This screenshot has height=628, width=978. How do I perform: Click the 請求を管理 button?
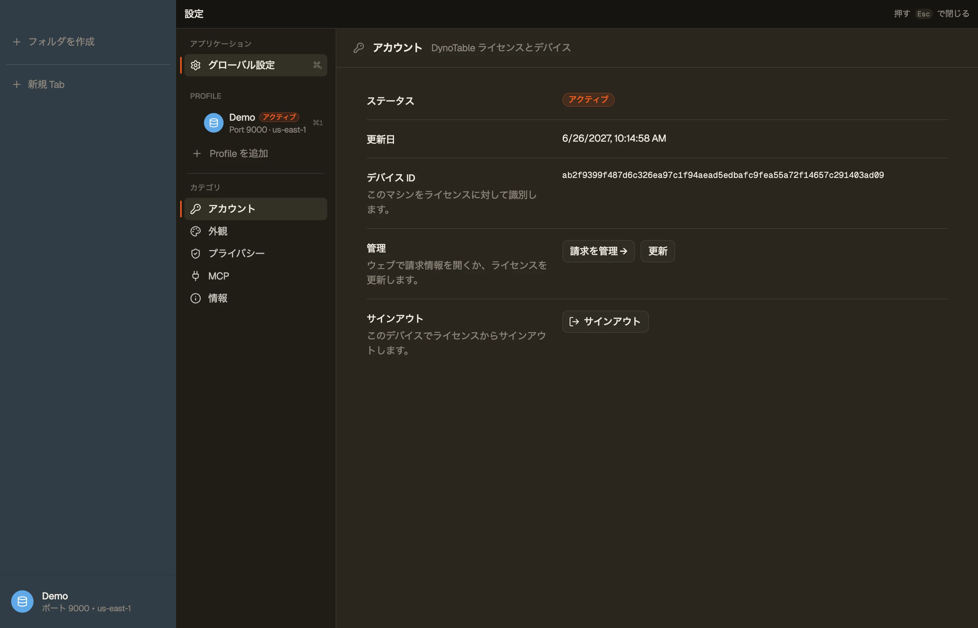coord(598,251)
